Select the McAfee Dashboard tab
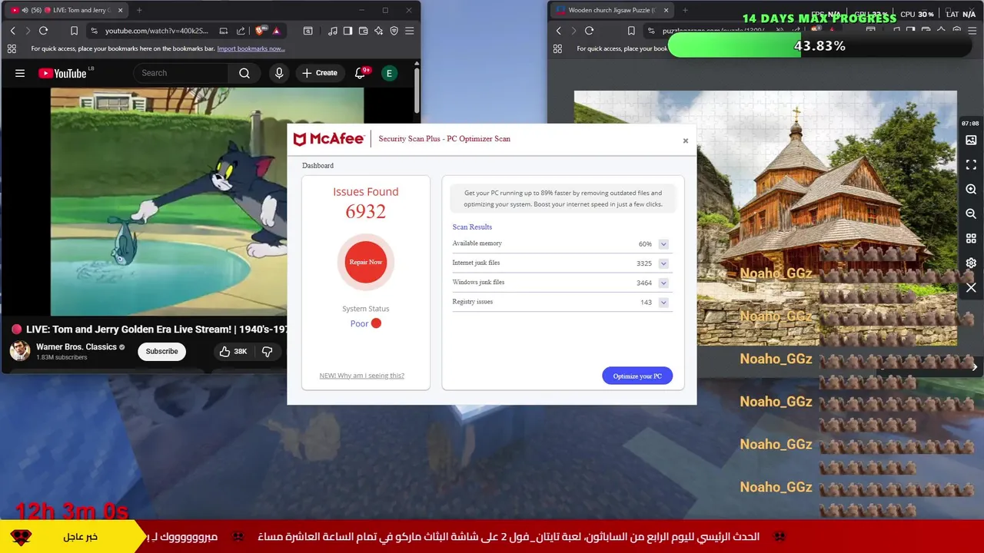 pyautogui.click(x=317, y=166)
